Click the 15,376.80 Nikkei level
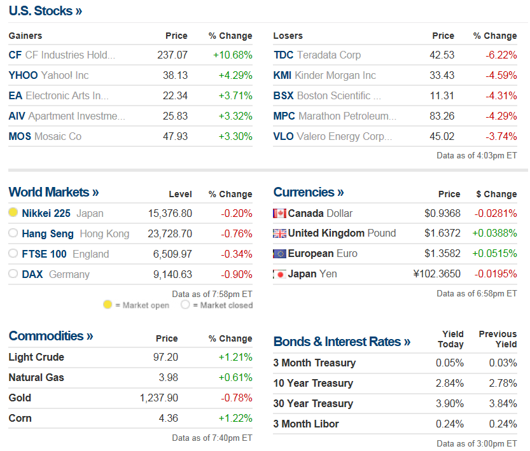 (170, 214)
